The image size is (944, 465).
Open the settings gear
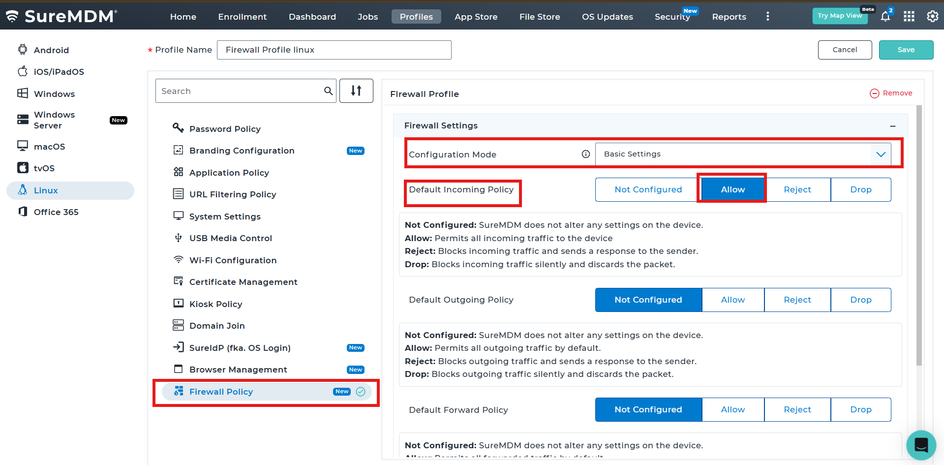click(x=932, y=16)
